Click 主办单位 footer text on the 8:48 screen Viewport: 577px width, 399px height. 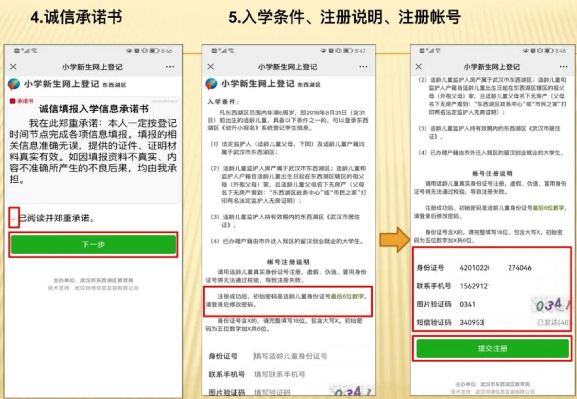pyautogui.click(x=492, y=384)
